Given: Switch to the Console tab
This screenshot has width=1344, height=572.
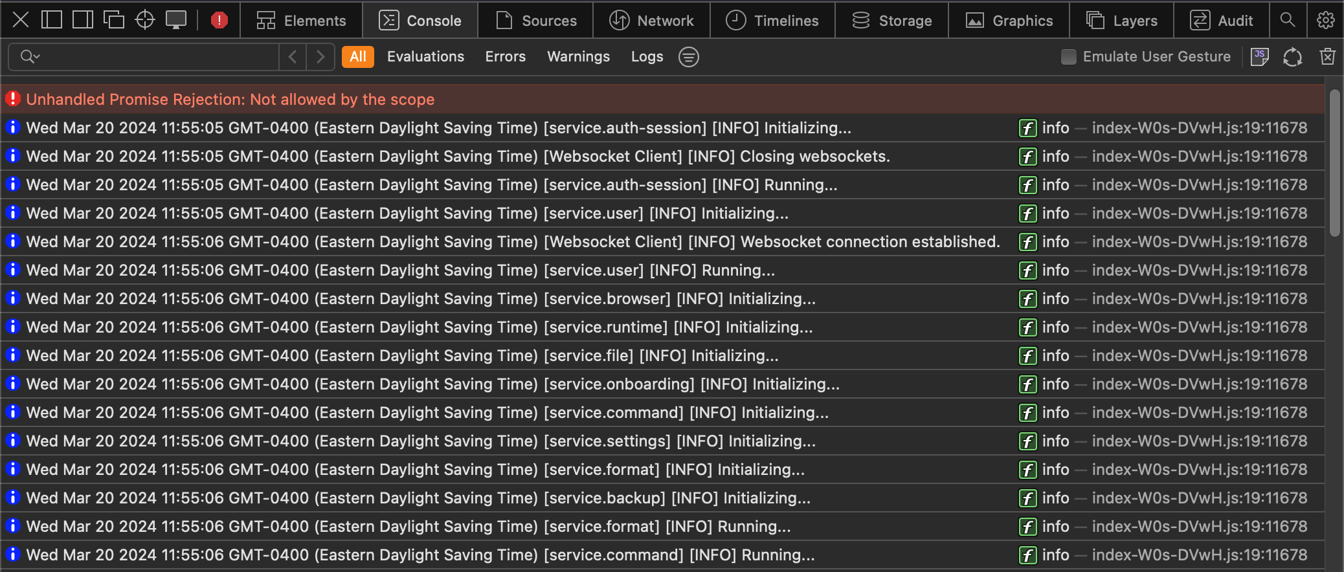Looking at the screenshot, I should tap(420, 21).
